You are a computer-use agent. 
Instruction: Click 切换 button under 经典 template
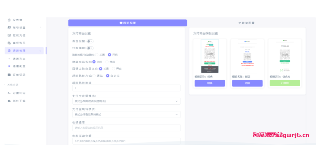pos(210,83)
